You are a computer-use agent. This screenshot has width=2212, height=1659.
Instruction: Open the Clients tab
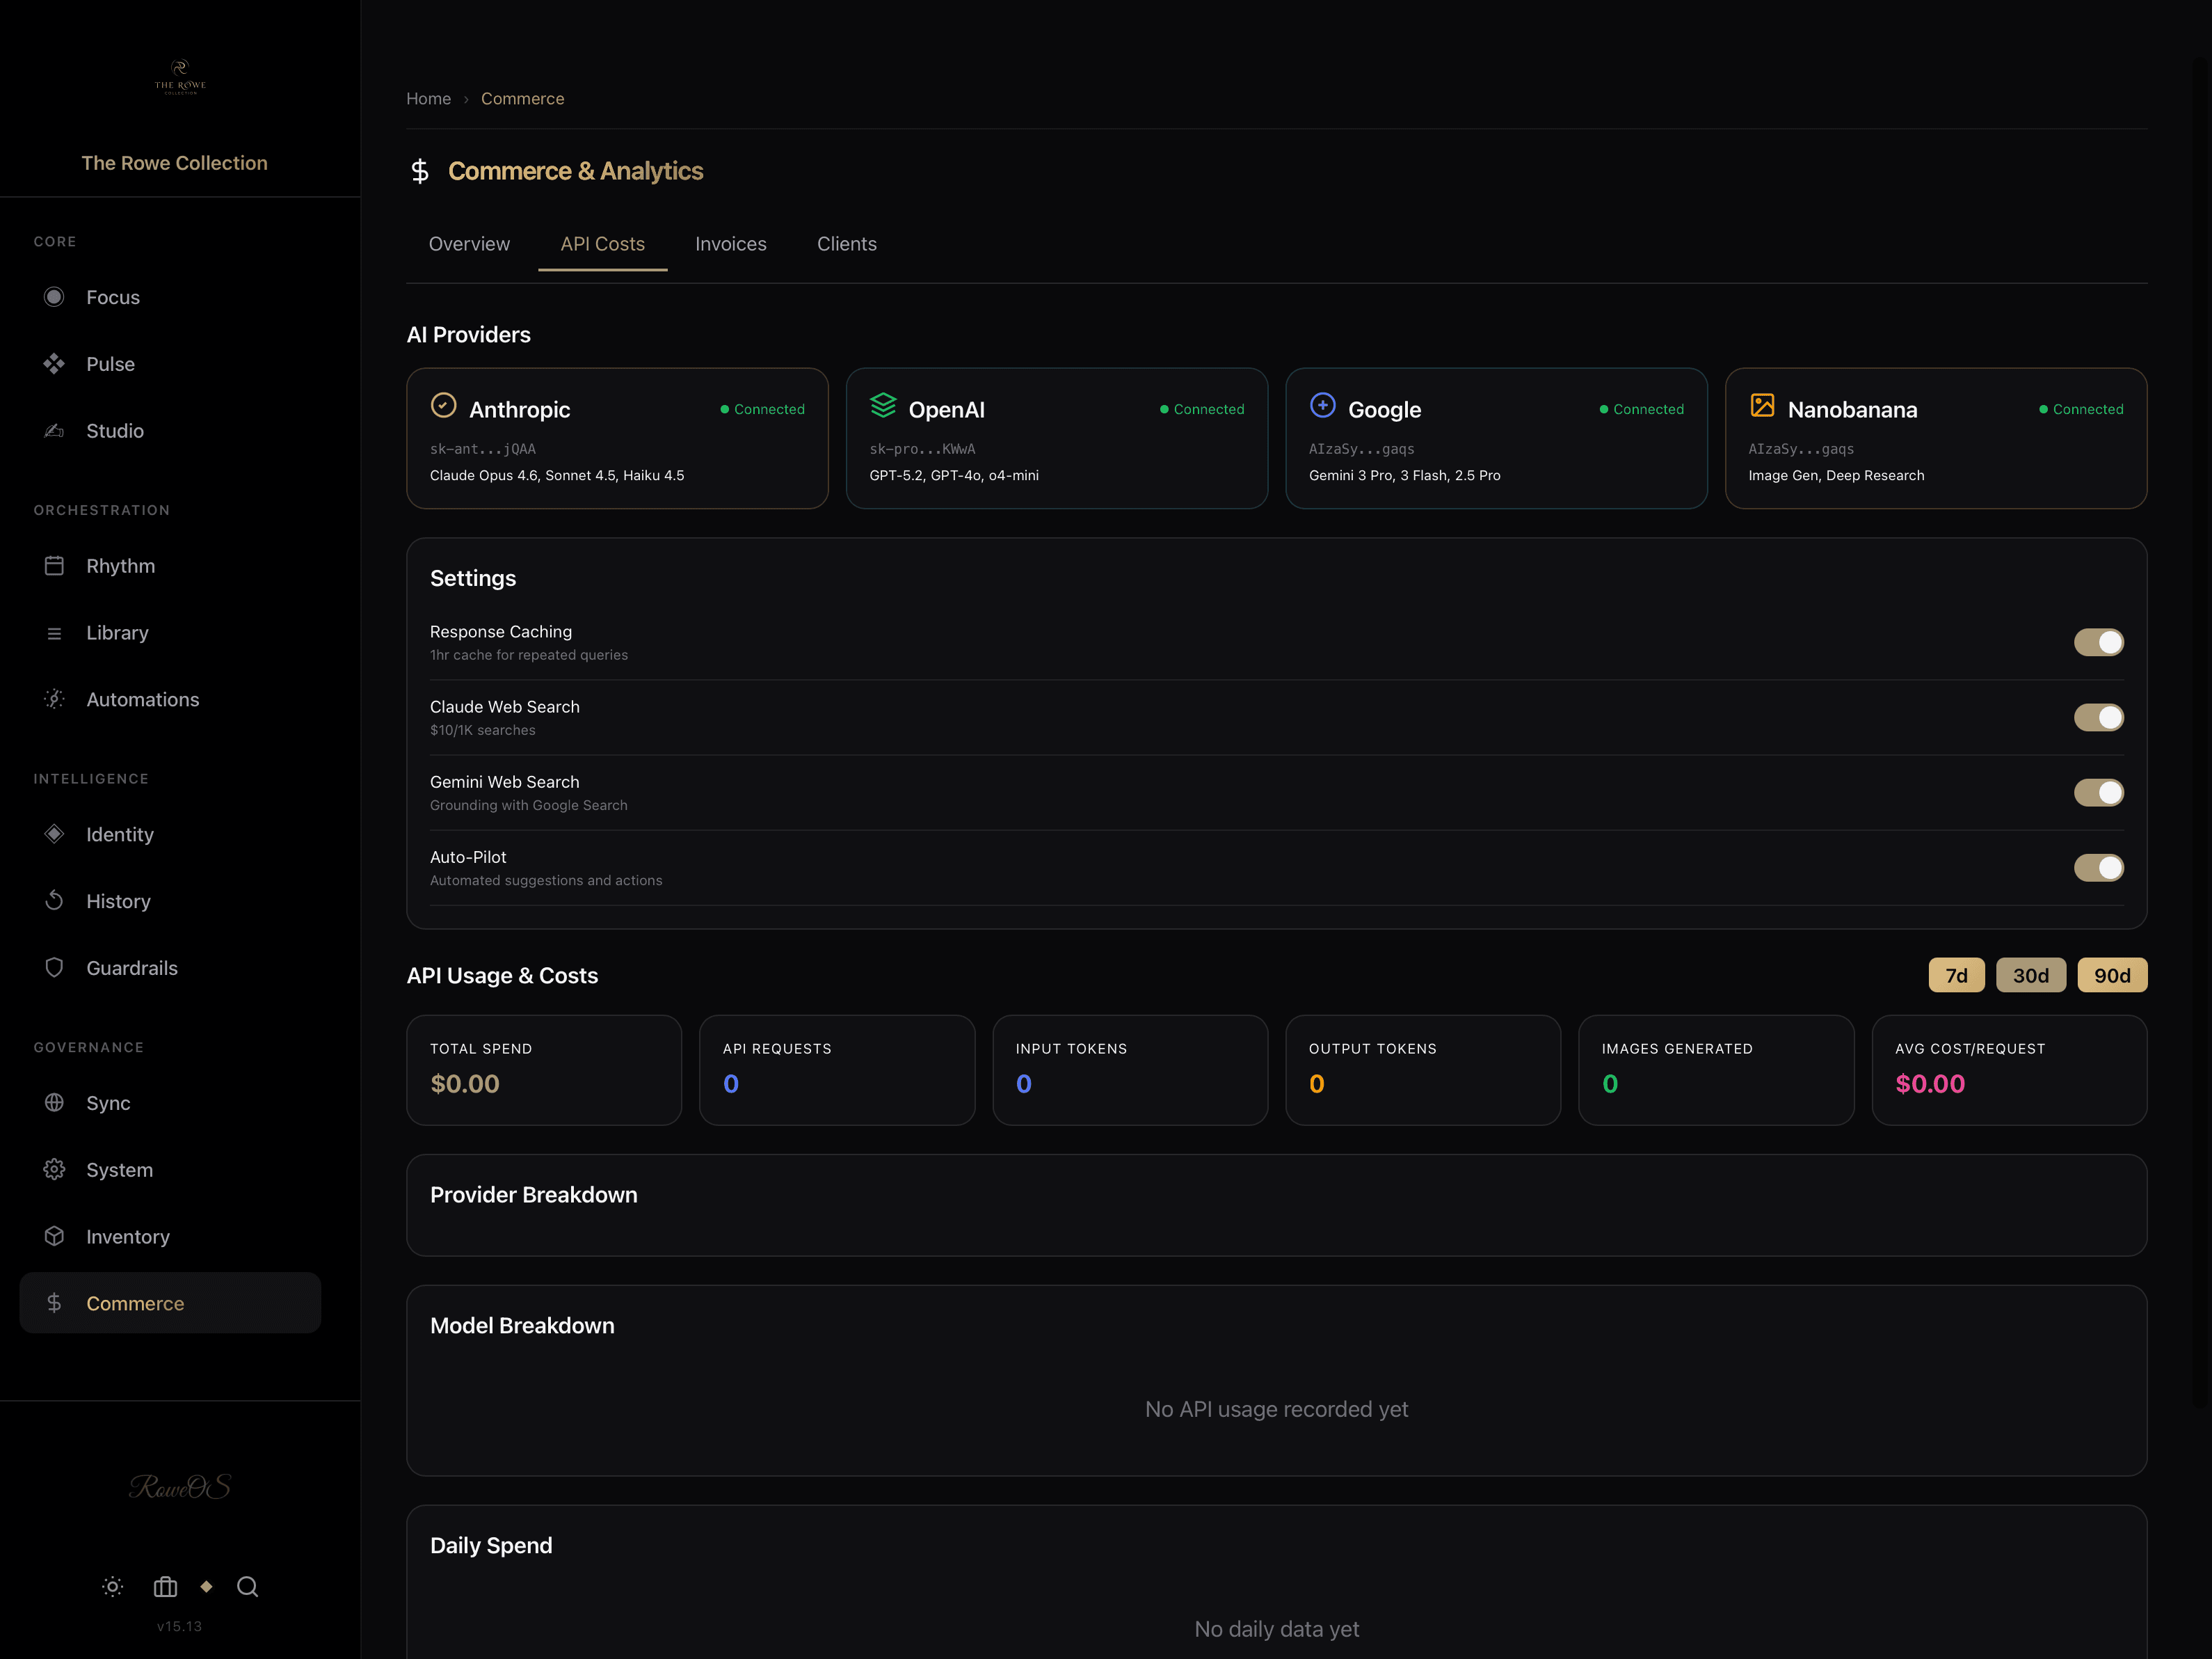point(846,243)
